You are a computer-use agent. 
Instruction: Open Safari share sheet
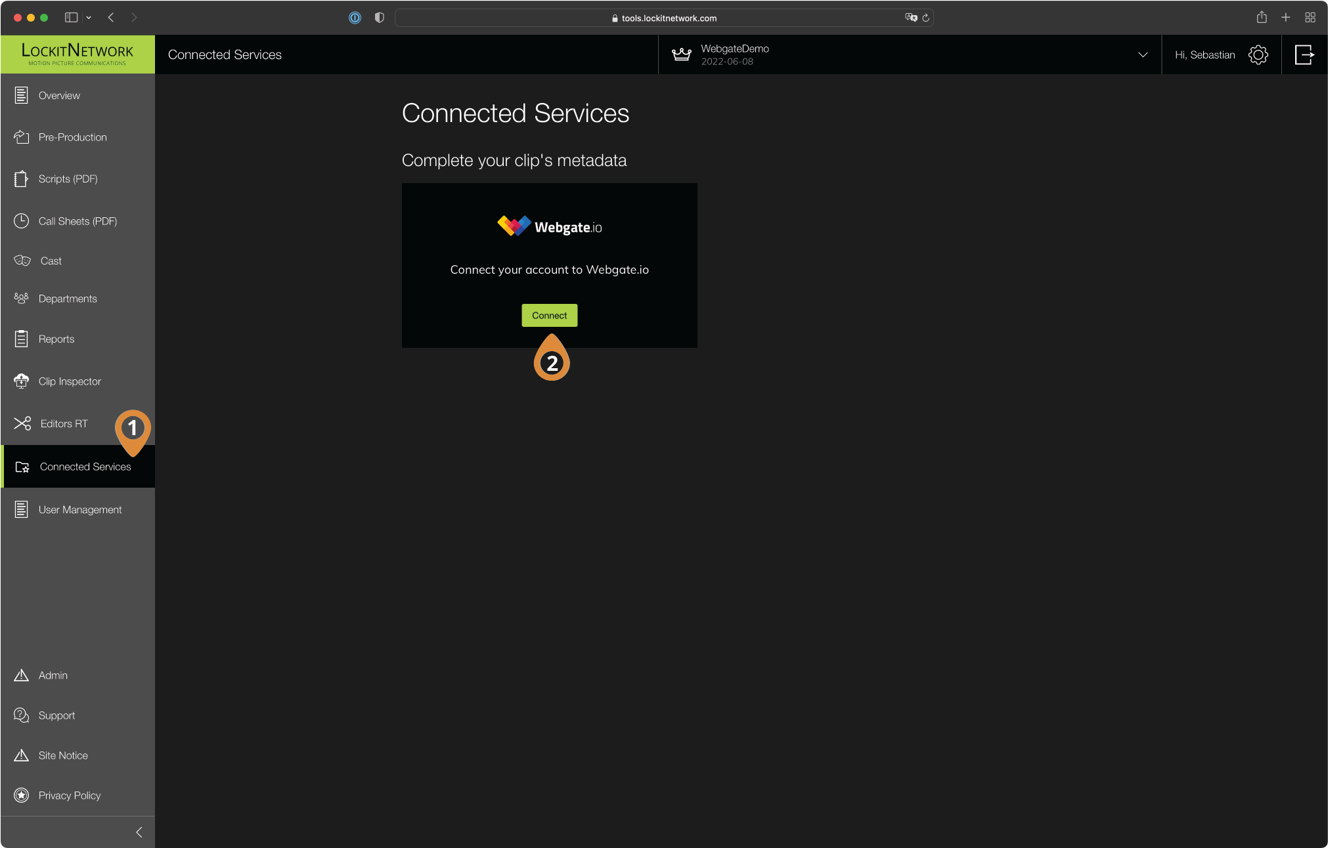pyautogui.click(x=1261, y=18)
